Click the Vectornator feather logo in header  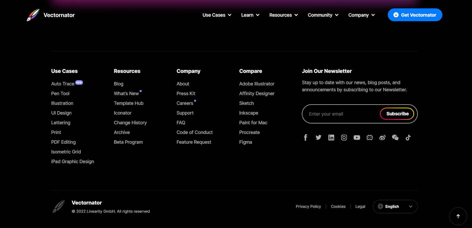(x=33, y=15)
